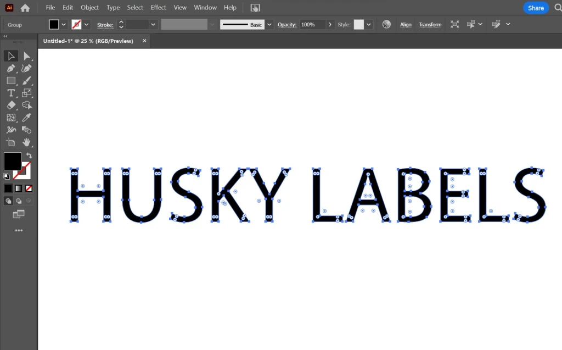
Task: Activate the Artboard tool
Action: (11, 142)
